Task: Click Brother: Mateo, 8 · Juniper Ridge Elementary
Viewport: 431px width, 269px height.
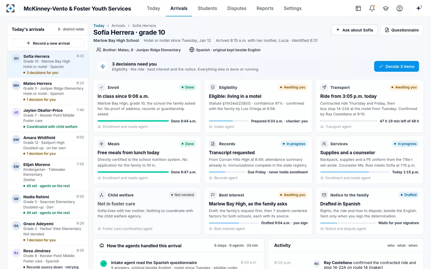Action: [x=139, y=50]
